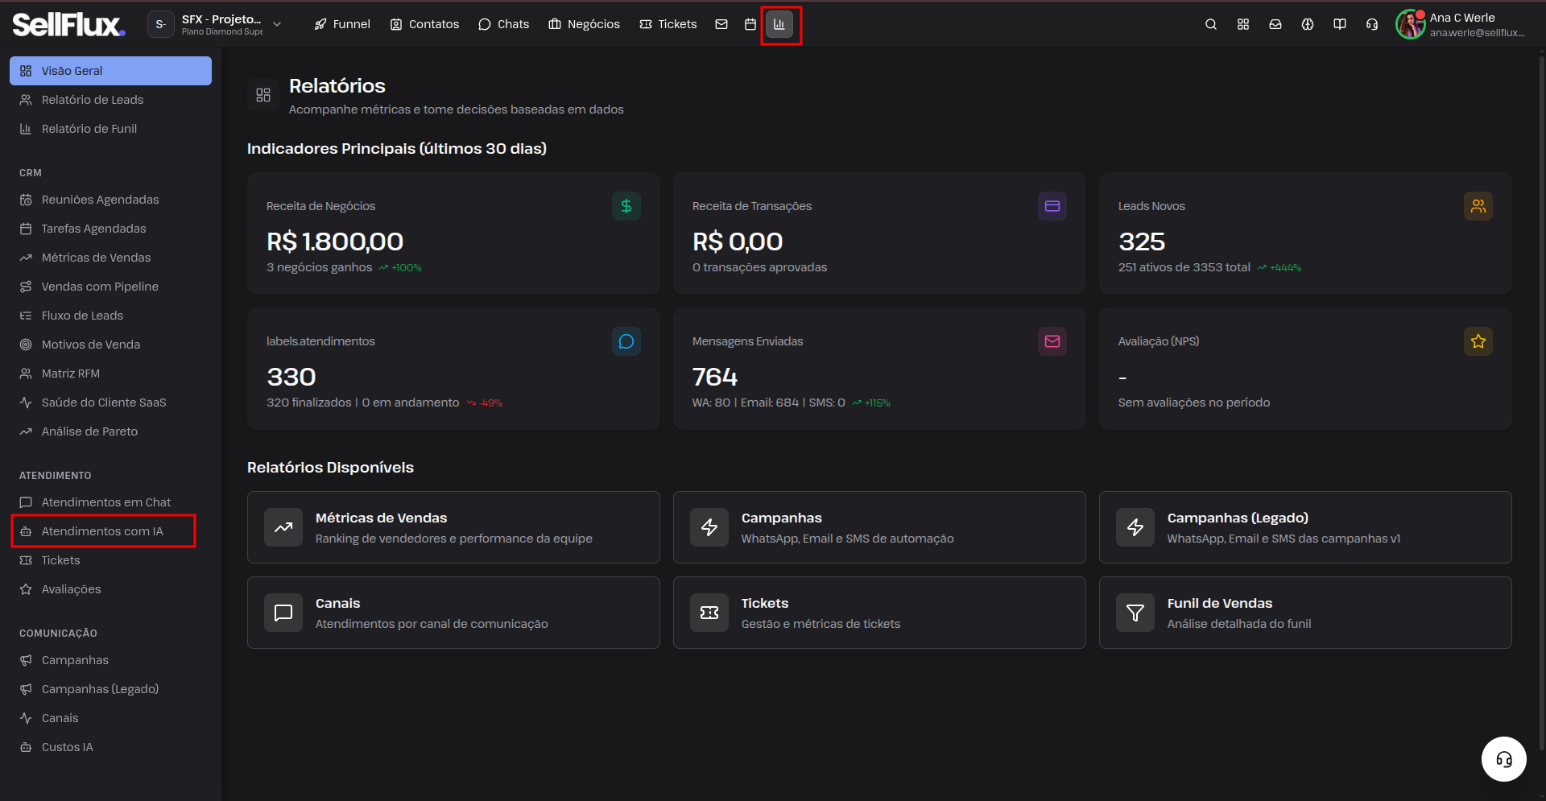Screen dimensions: 1546x801
Task: Click the search magnifier icon
Action: 1210,24
